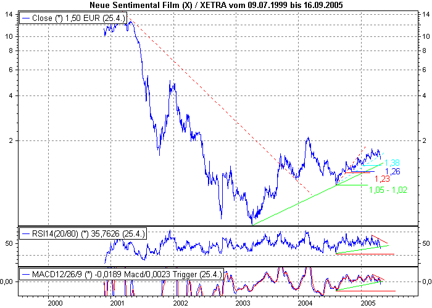
Task: Click the right y-axis '4' price label
Action: tap(424, 95)
